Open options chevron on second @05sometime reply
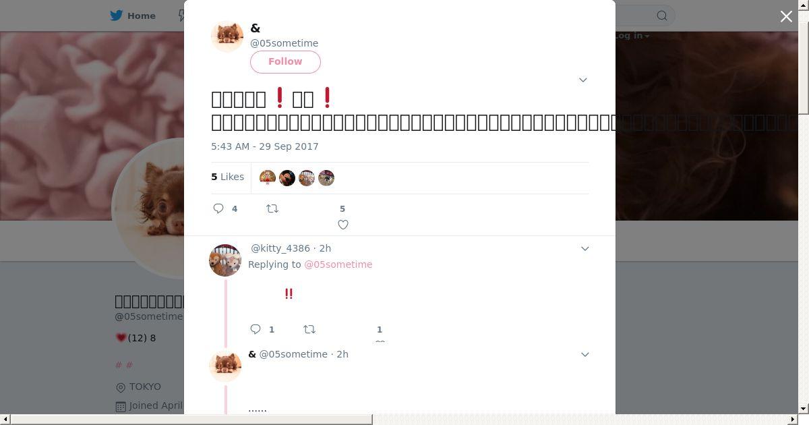Image resolution: width=809 pixels, height=425 pixels. (585, 354)
